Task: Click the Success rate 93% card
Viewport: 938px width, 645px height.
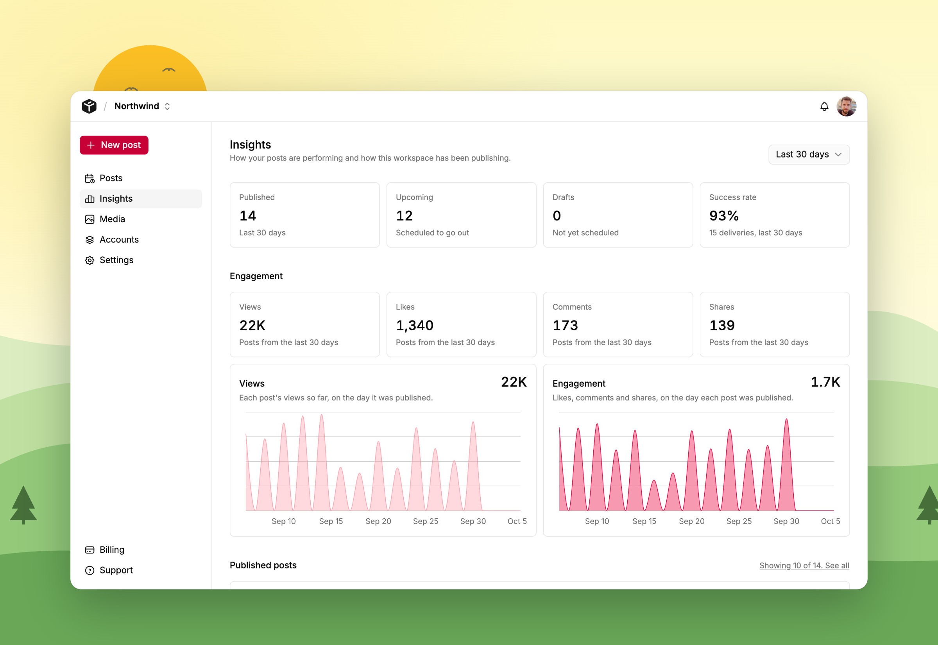Action: click(x=774, y=215)
